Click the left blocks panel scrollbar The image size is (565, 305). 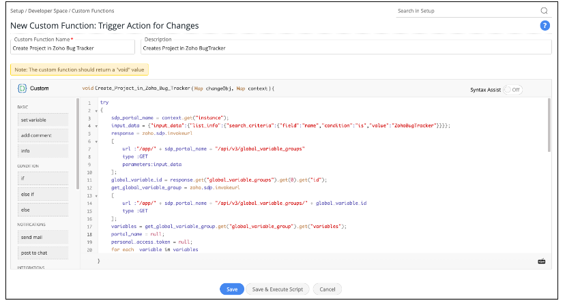(78, 144)
